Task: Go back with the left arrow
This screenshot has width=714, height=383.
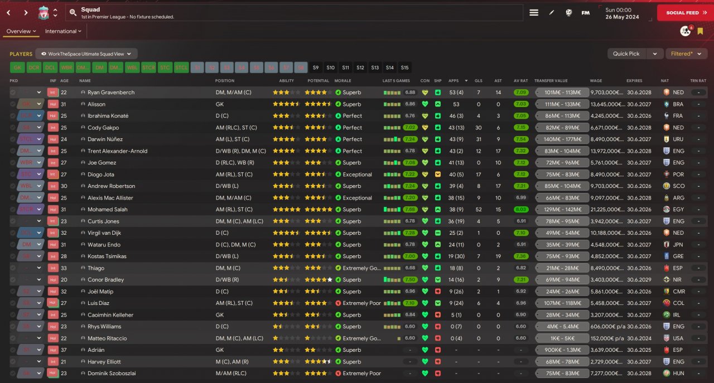Action: click(x=8, y=12)
